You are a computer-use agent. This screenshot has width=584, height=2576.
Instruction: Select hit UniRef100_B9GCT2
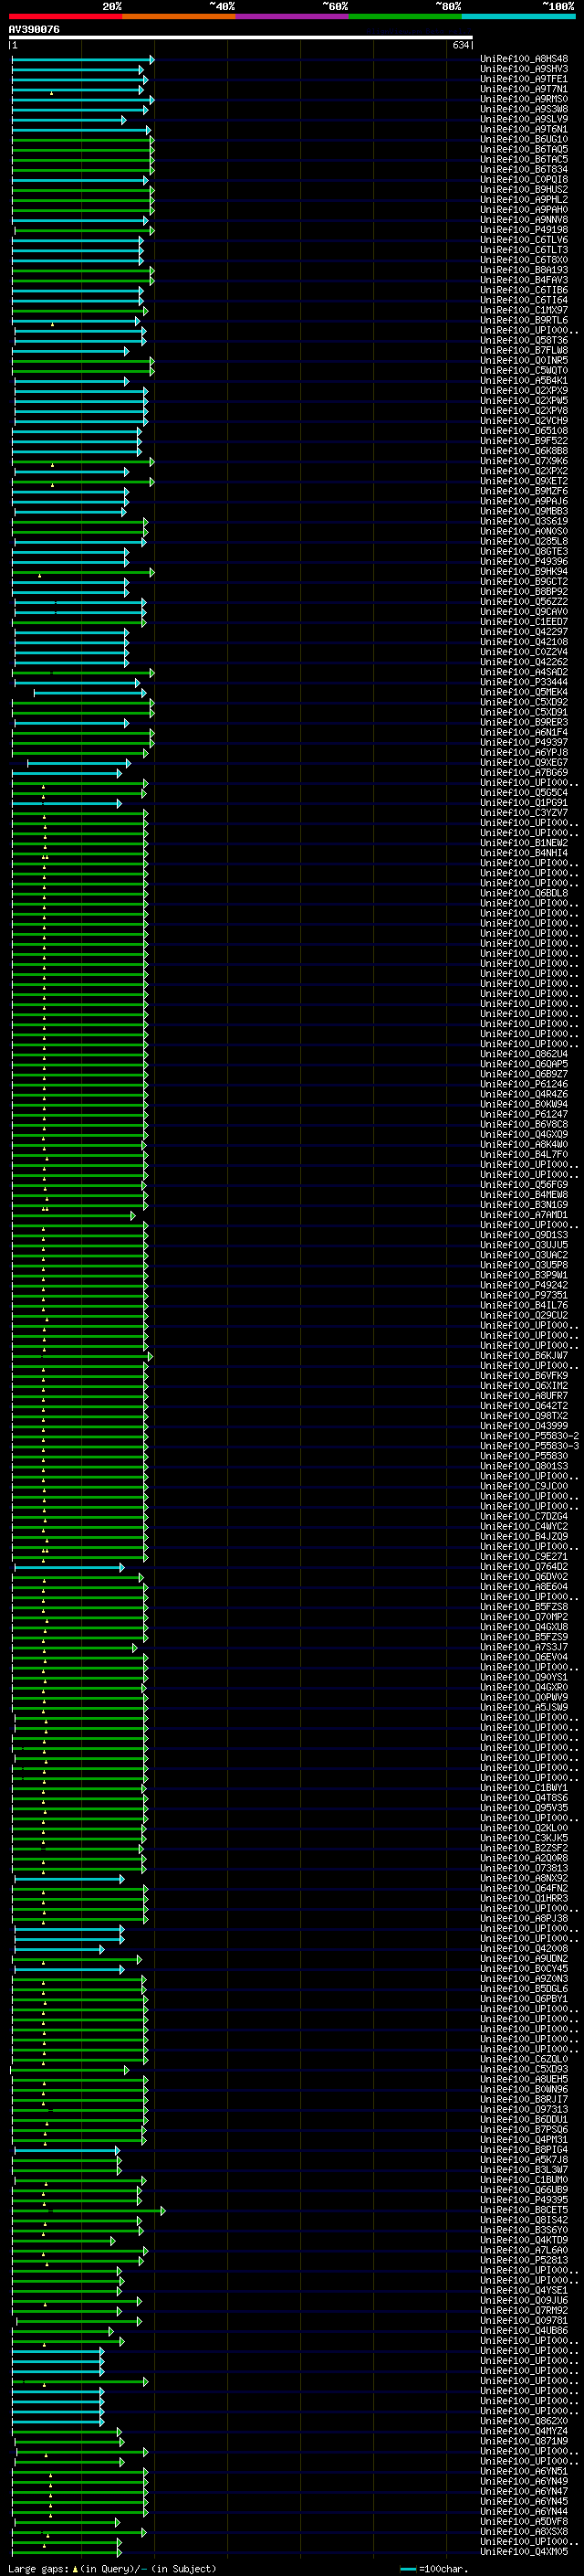524,582
